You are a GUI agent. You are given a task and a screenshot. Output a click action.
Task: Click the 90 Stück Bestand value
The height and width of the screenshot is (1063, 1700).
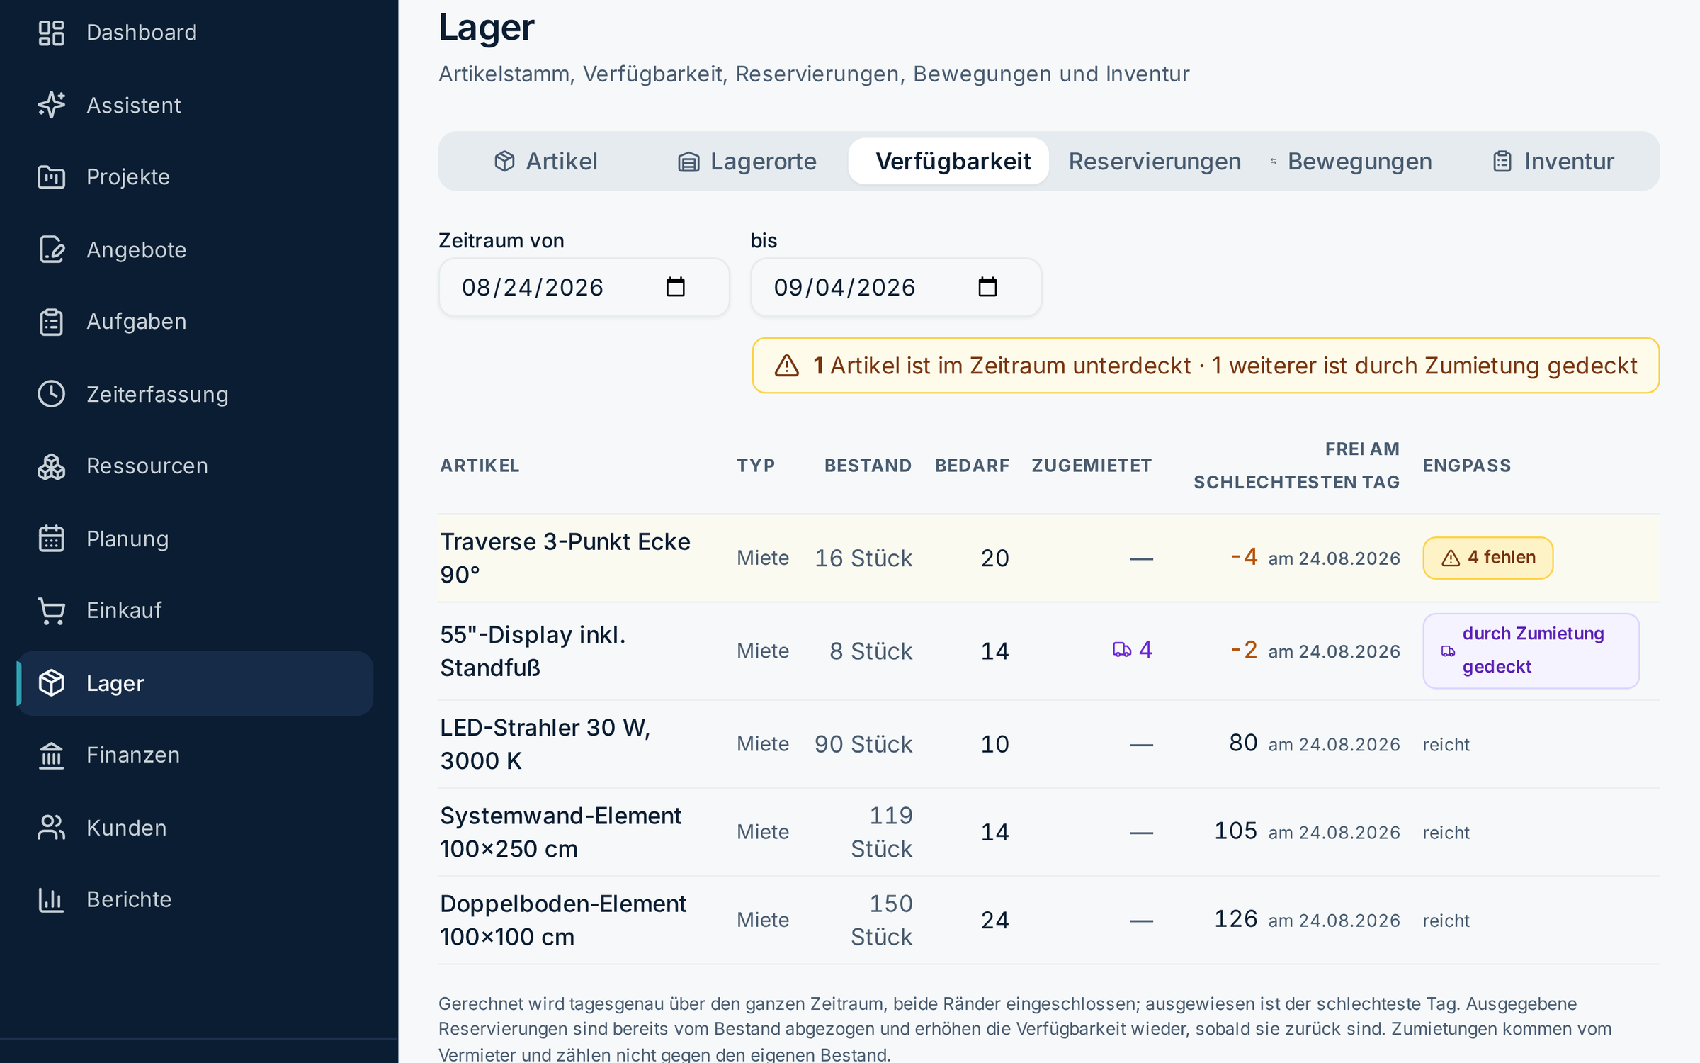863,744
